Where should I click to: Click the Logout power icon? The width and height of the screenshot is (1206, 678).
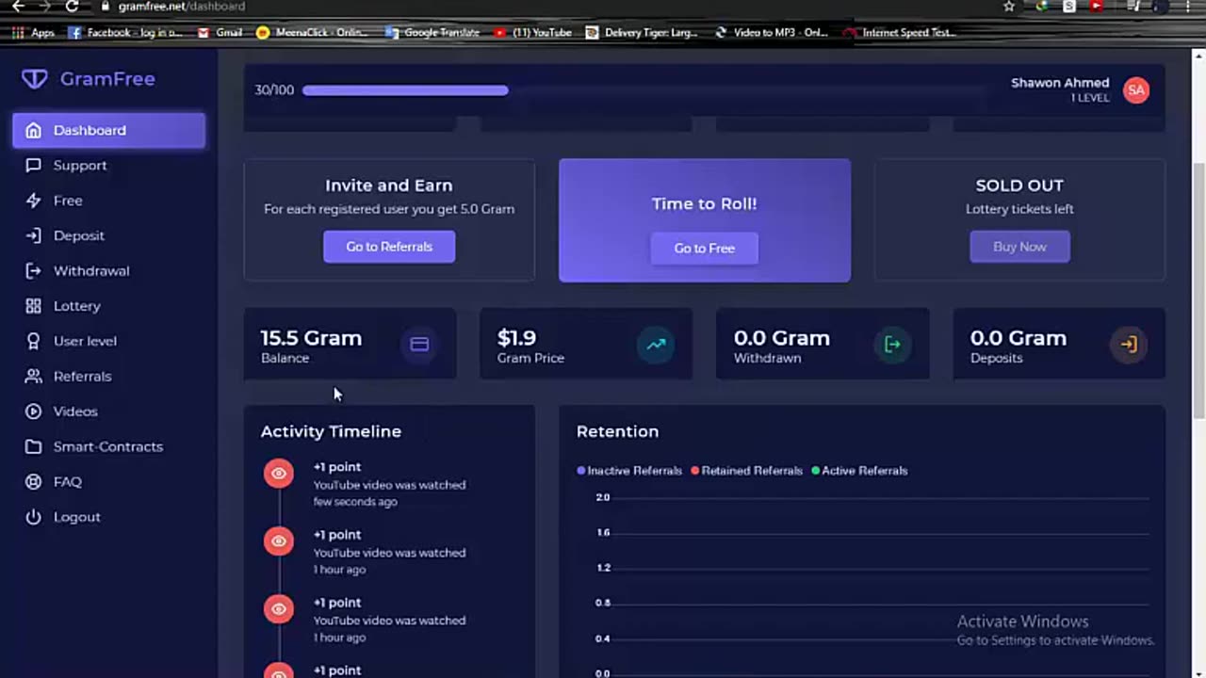34,517
